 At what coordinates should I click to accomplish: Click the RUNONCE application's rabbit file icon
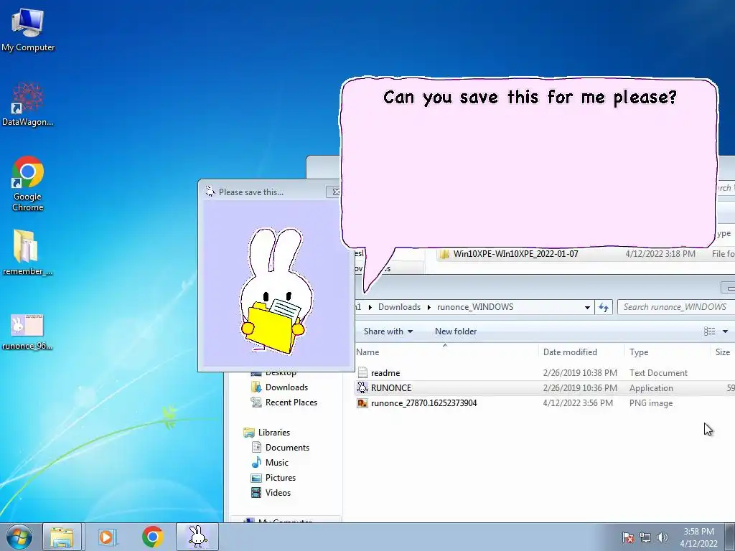pyautogui.click(x=362, y=387)
